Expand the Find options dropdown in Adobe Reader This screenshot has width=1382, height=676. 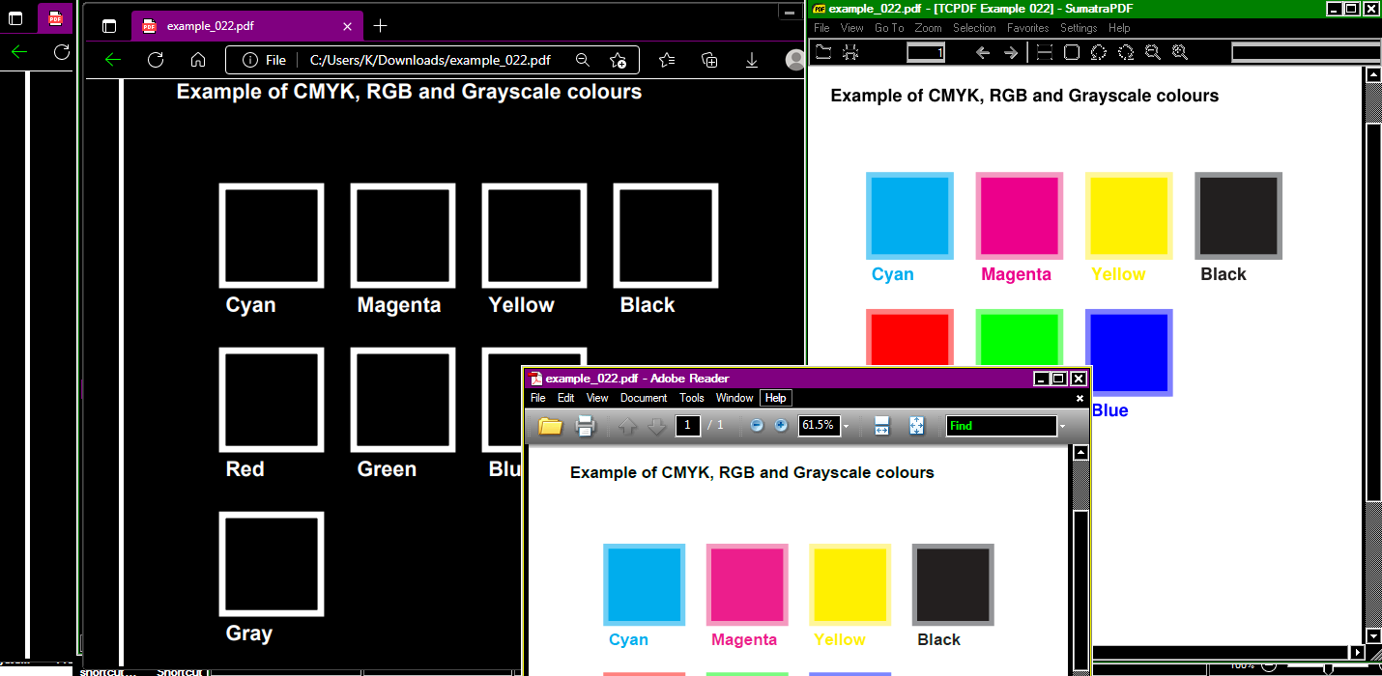1062,426
